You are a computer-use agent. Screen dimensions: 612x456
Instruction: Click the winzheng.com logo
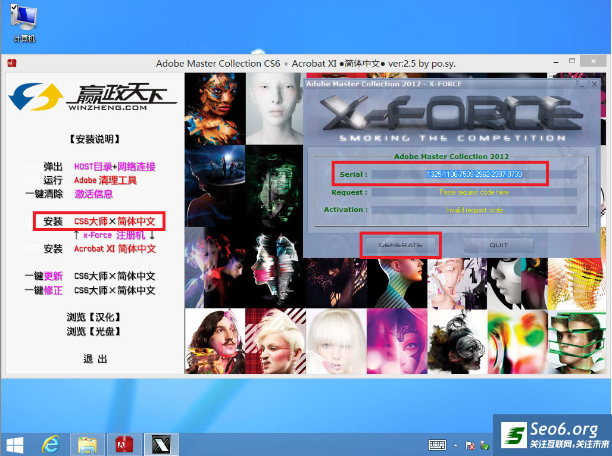pyautogui.click(x=93, y=97)
